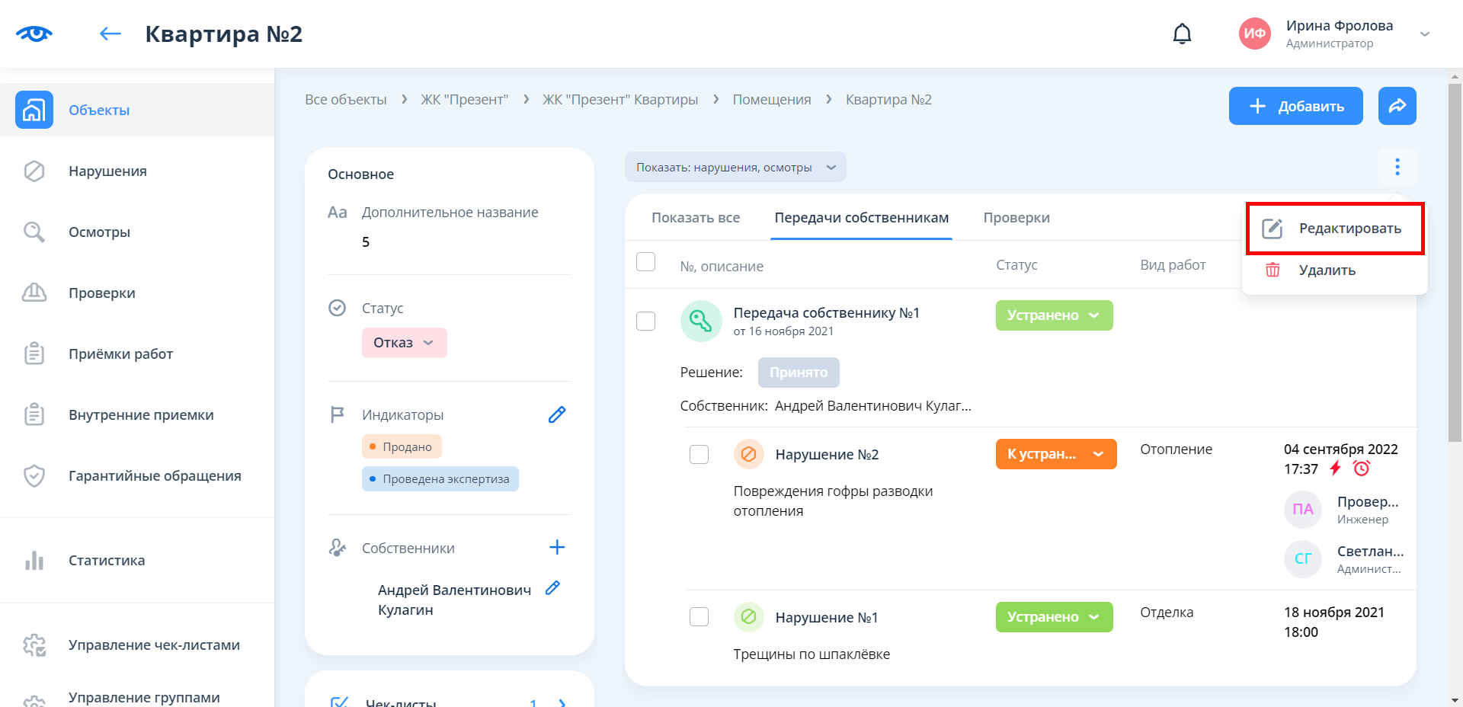Switch to the Проверки tab
The width and height of the screenshot is (1463, 707).
pos(1016,218)
